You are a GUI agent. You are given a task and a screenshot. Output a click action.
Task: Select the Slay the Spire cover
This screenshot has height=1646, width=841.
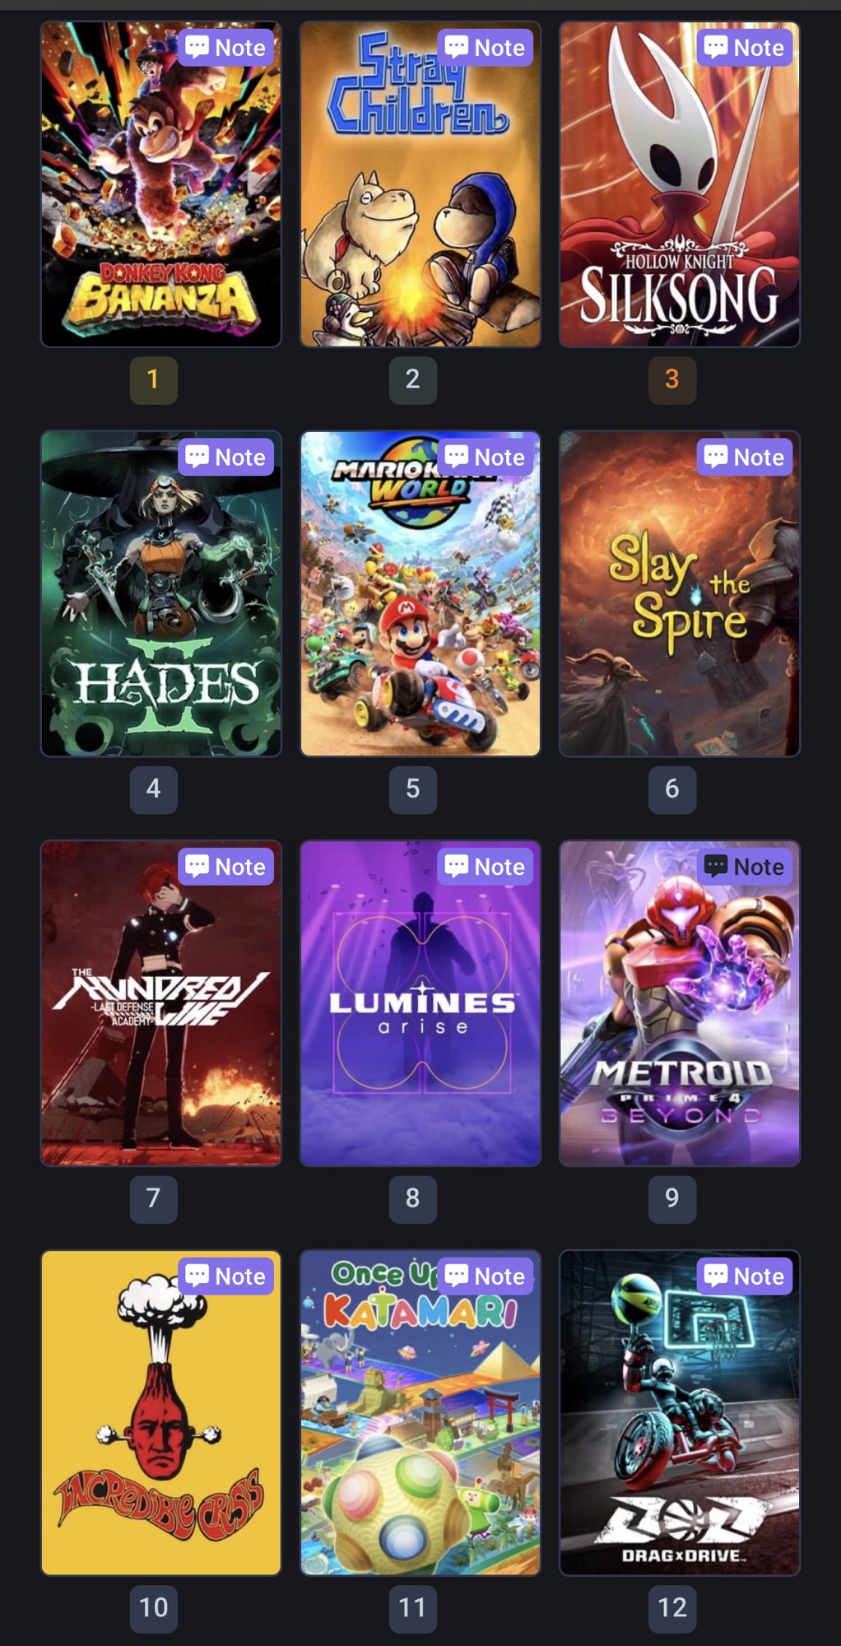(680, 593)
